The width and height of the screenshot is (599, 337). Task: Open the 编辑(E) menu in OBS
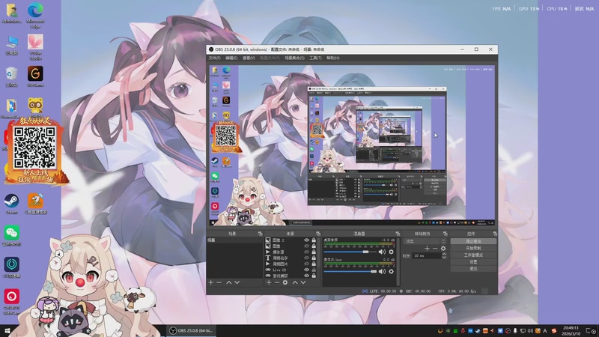[231, 58]
